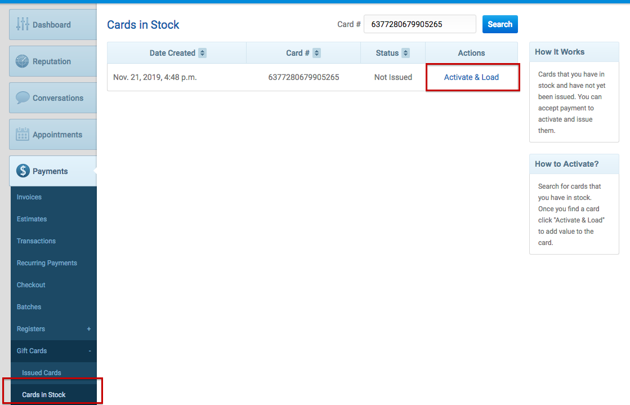Select the date Nov. 21, 2019, 4:48 p.m.
Viewport: 630px width, 405px height.
[155, 77]
